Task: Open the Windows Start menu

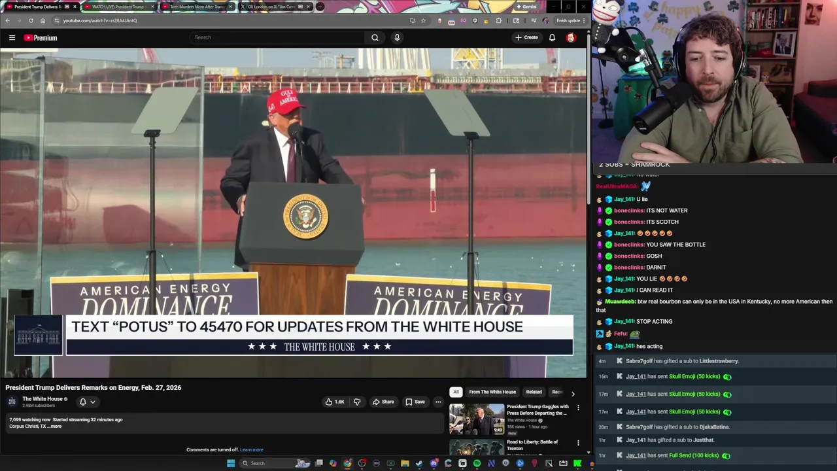Action: 231,463
